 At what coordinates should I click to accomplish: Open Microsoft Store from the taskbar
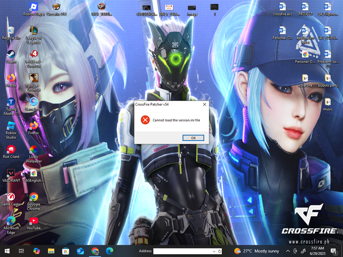coord(66,251)
